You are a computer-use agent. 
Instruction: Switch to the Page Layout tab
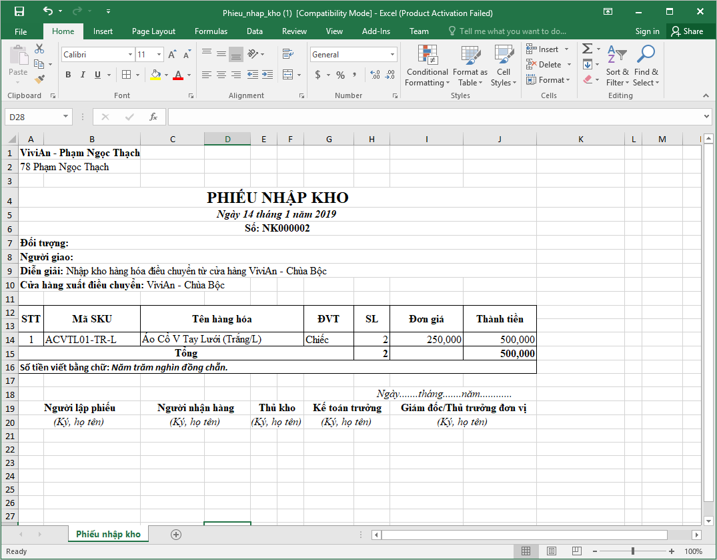pyautogui.click(x=153, y=31)
